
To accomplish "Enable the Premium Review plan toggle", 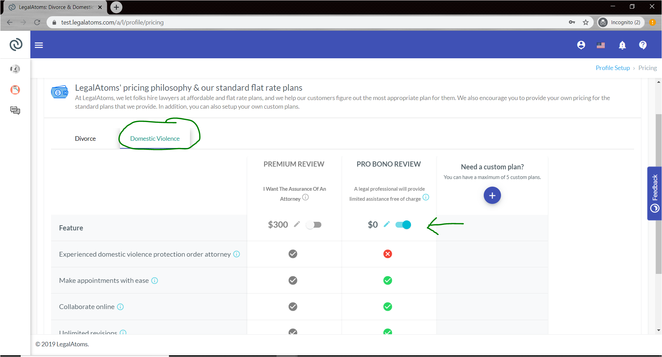I will point(314,225).
